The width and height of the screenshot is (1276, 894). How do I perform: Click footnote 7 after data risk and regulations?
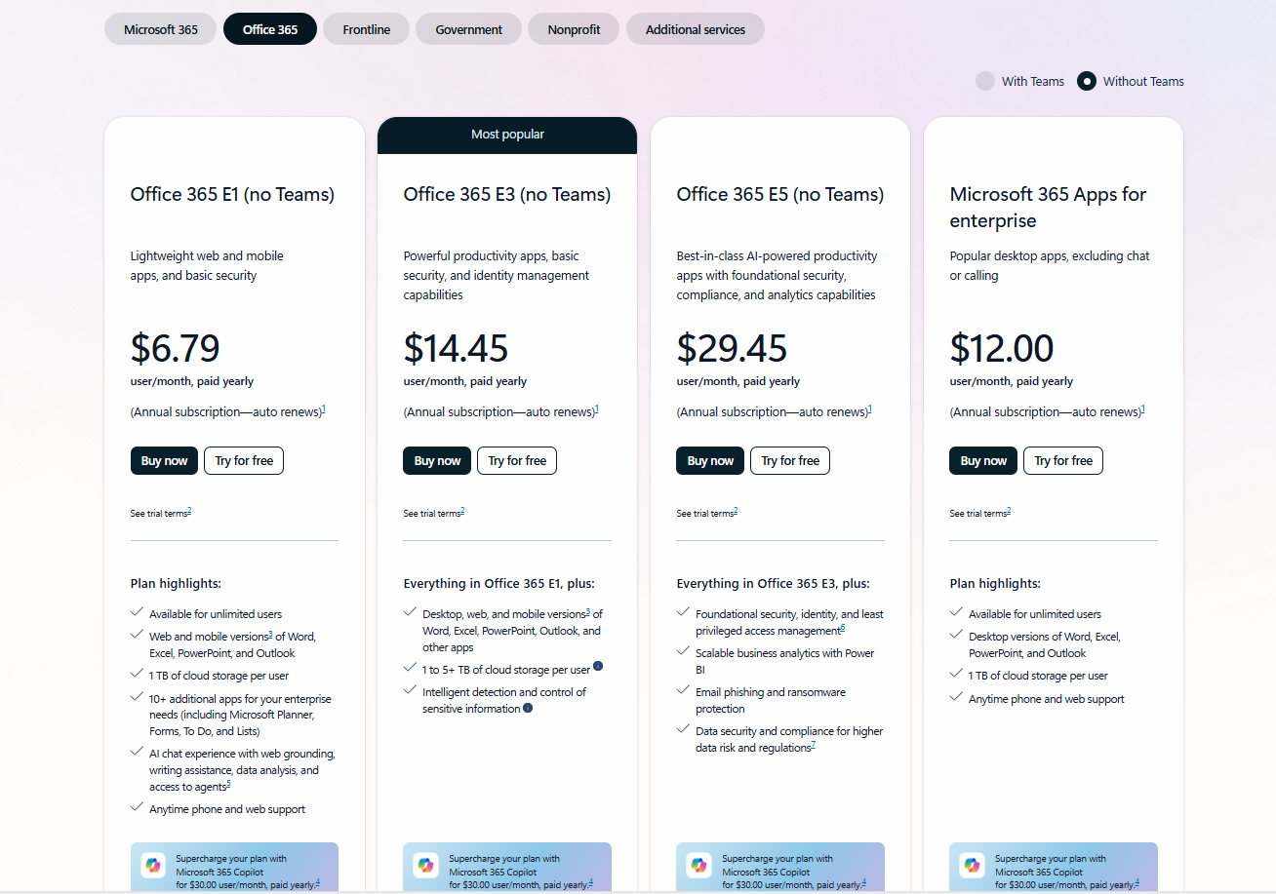pyautogui.click(x=816, y=744)
